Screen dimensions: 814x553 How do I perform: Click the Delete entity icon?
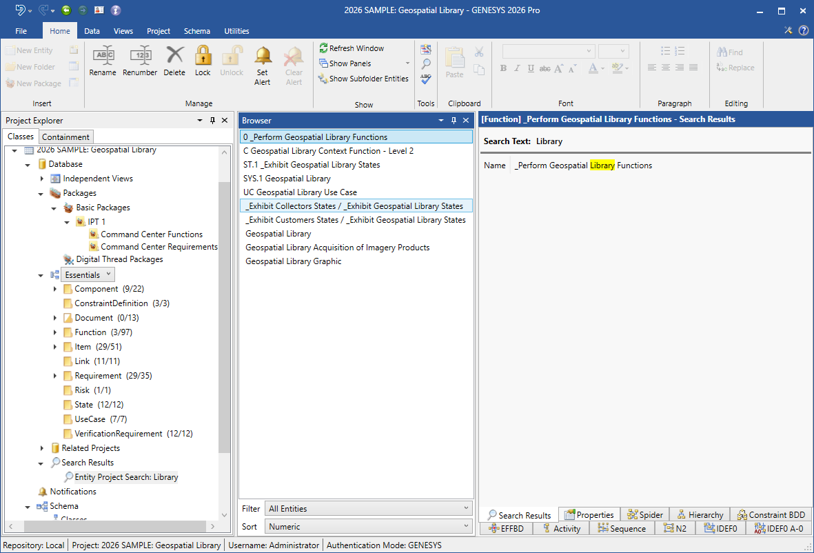coord(174,57)
